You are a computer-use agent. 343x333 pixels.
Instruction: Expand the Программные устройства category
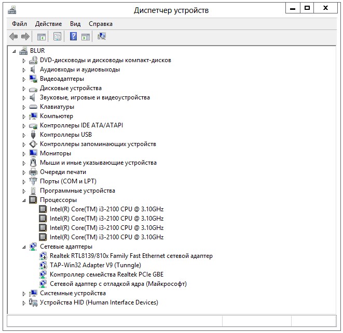(24, 191)
